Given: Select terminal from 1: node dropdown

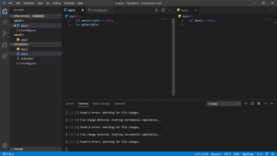Looking at the screenshot, I should coord(223,104).
